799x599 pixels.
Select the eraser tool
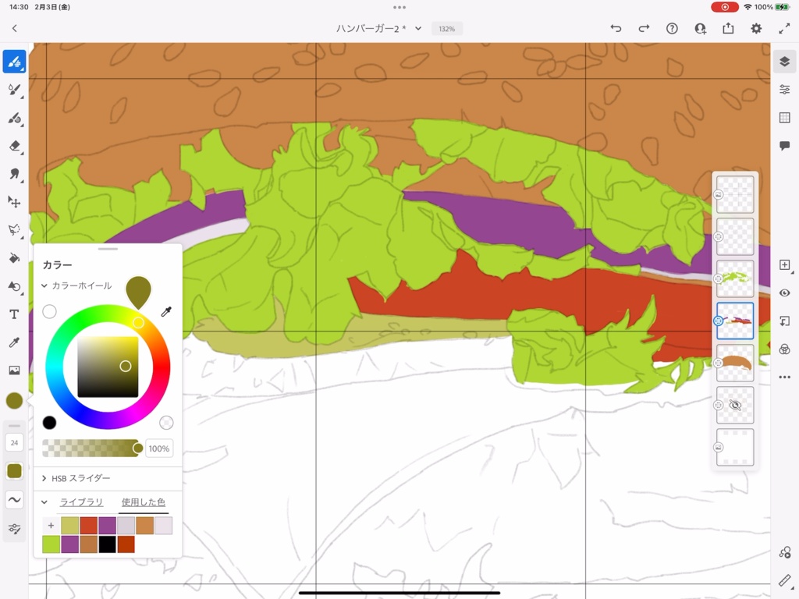(14, 146)
